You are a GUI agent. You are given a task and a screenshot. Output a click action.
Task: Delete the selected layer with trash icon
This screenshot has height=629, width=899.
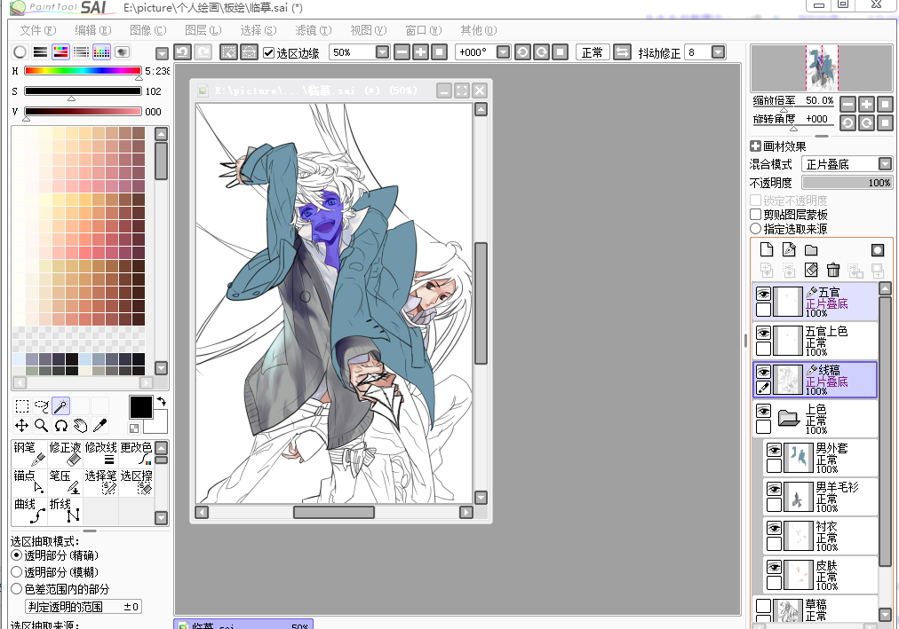coord(833,270)
